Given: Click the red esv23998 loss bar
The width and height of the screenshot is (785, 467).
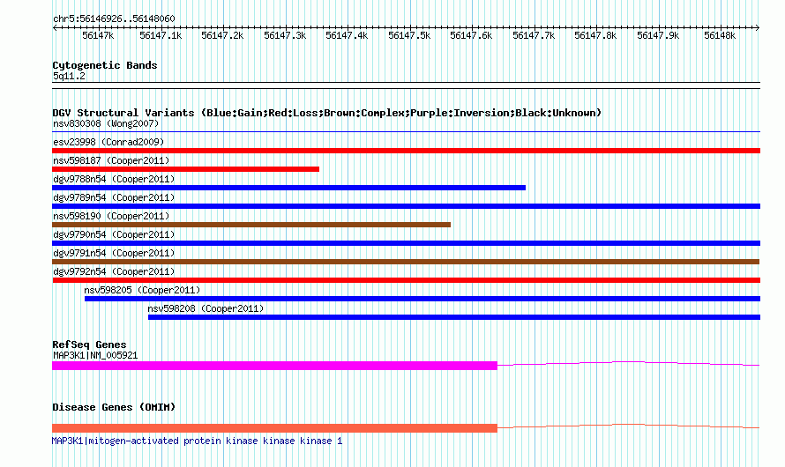Looking at the screenshot, I should (x=406, y=151).
